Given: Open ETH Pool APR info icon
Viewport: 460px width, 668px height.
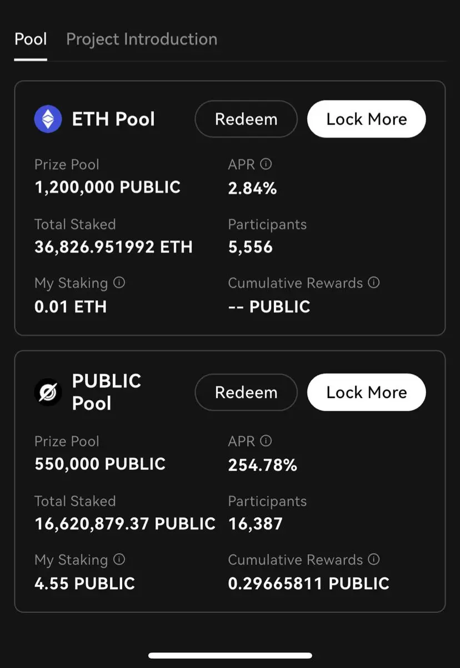Looking at the screenshot, I should [x=266, y=164].
